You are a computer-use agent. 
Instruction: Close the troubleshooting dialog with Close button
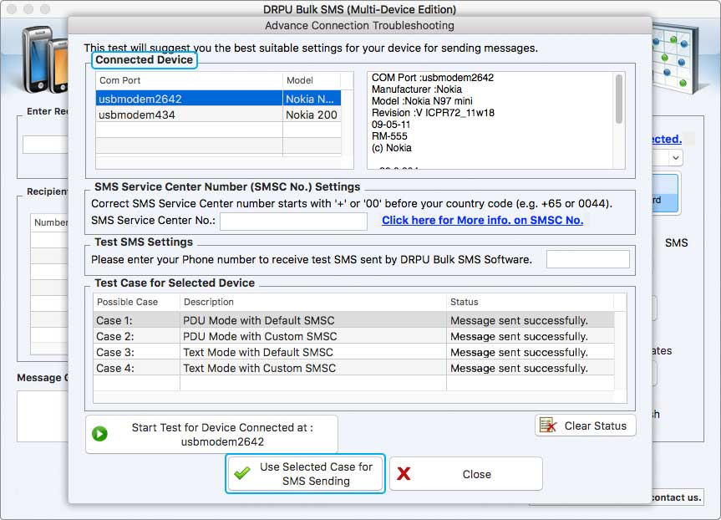(466, 473)
